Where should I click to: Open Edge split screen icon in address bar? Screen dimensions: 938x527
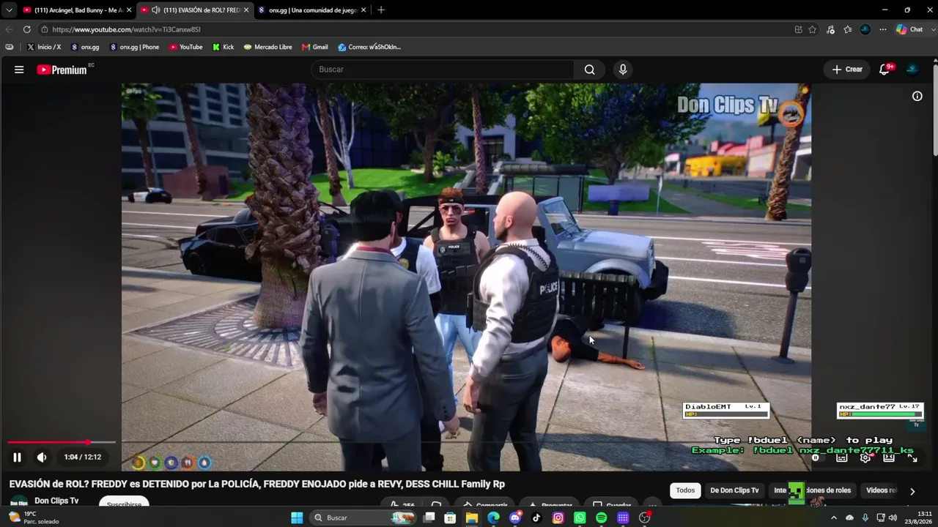798,29
